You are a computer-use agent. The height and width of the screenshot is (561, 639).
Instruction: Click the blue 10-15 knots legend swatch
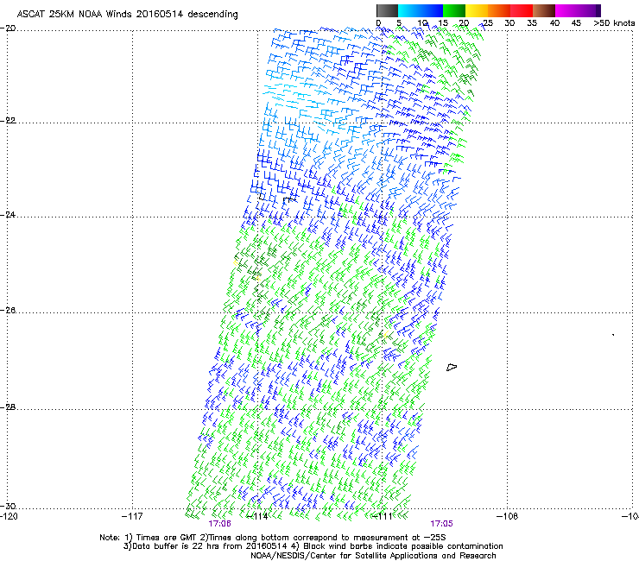[x=432, y=10]
